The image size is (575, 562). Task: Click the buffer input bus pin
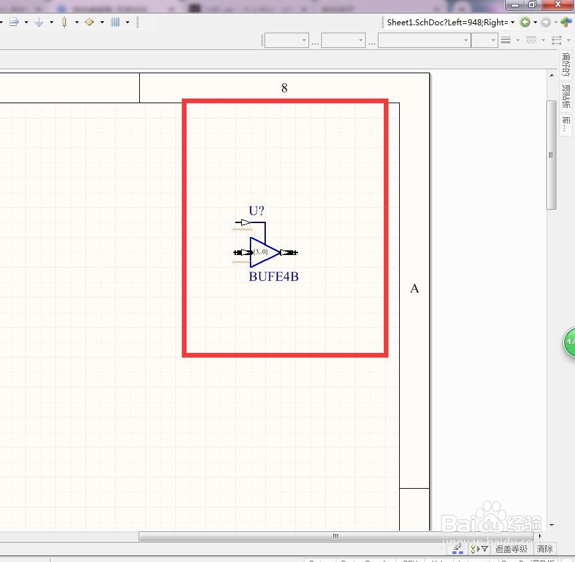click(243, 252)
